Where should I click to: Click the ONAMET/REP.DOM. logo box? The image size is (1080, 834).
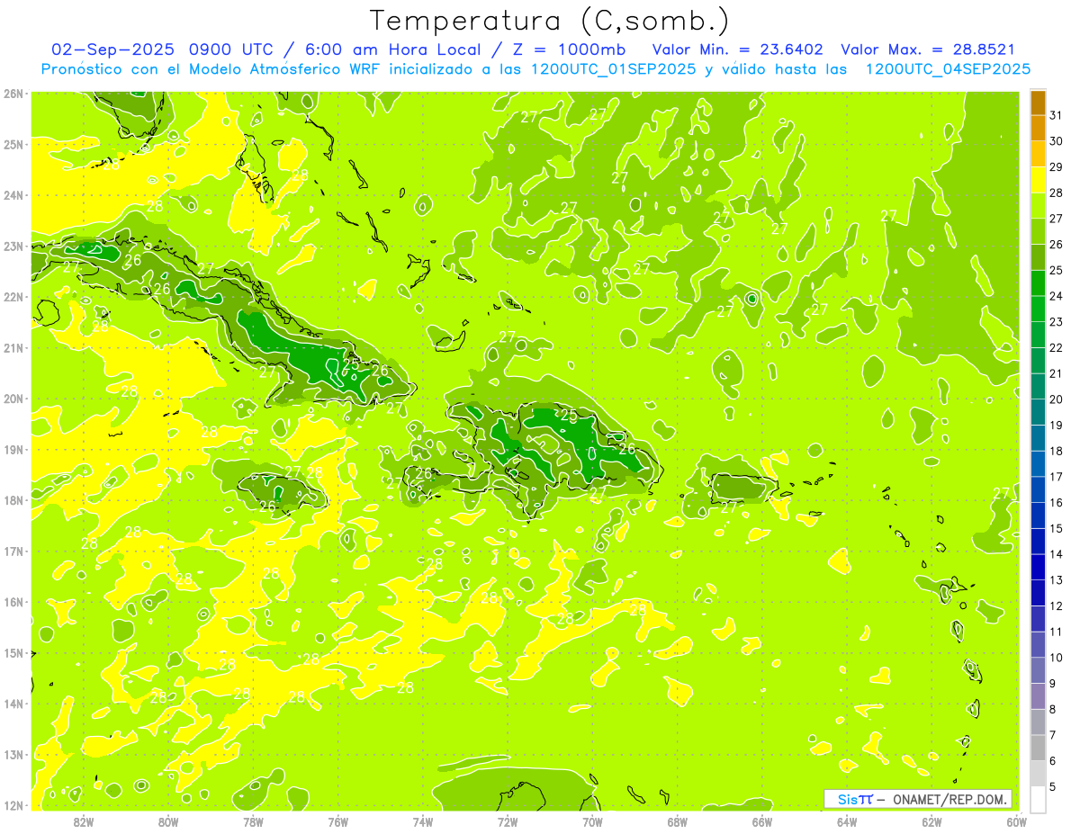click(x=918, y=799)
